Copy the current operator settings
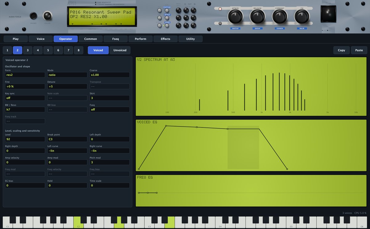The height and width of the screenshot is (229, 370). [341, 50]
